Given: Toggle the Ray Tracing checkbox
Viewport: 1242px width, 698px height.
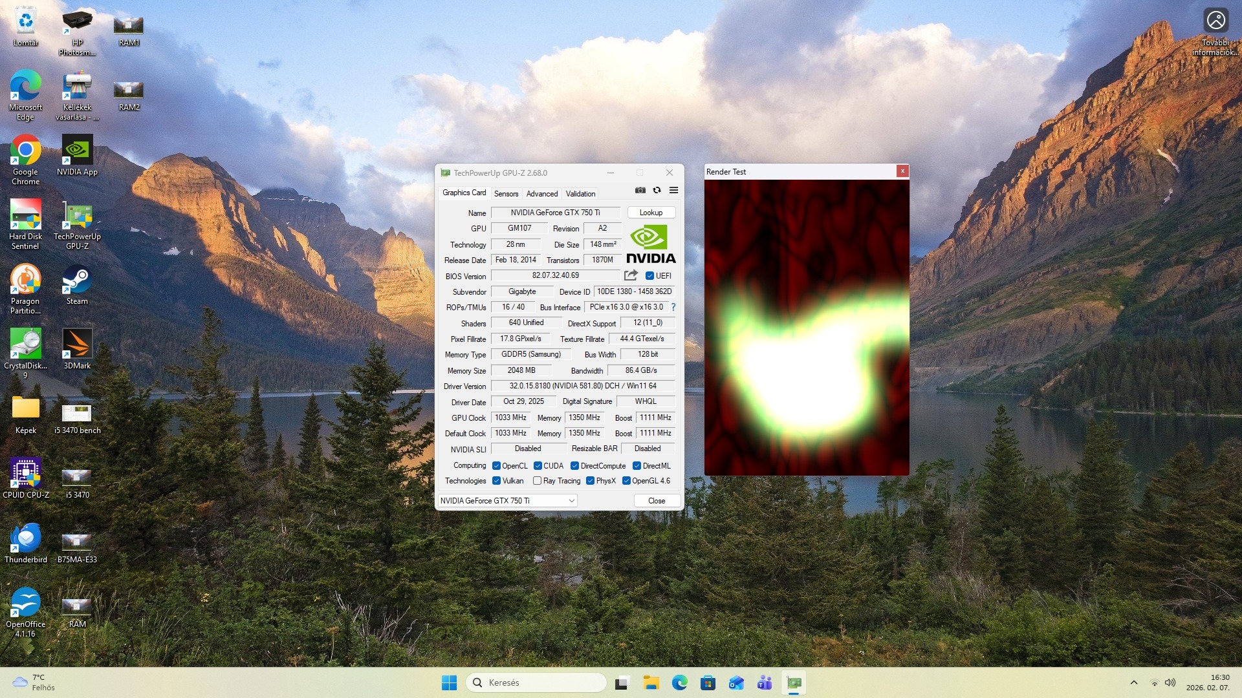Looking at the screenshot, I should [x=537, y=481].
